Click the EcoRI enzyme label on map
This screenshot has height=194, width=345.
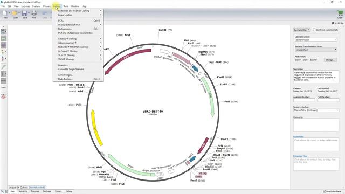pyautogui.click(x=223, y=84)
